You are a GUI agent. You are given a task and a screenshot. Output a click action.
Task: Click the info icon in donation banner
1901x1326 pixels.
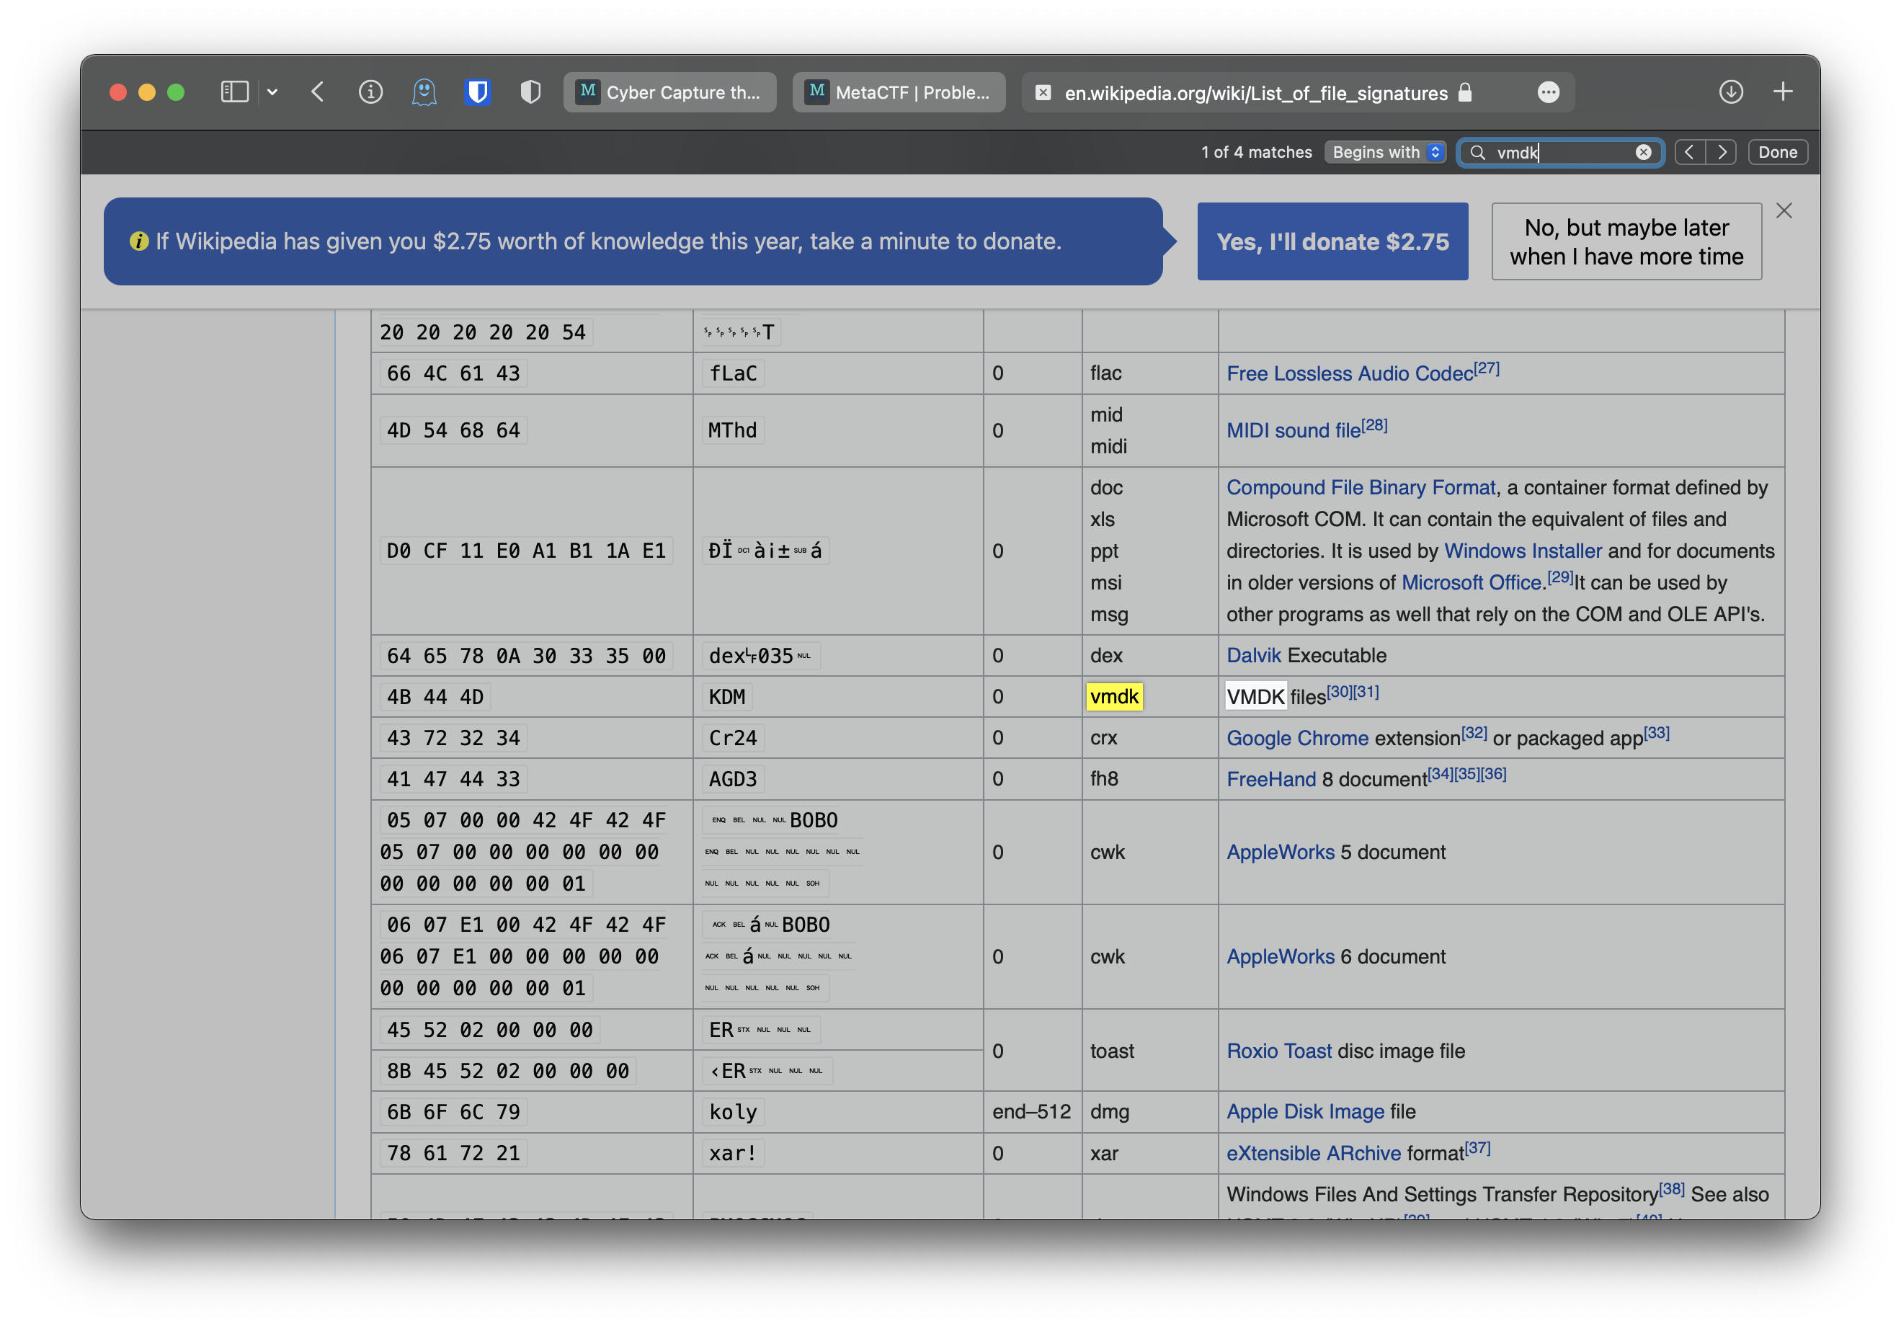point(139,241)
